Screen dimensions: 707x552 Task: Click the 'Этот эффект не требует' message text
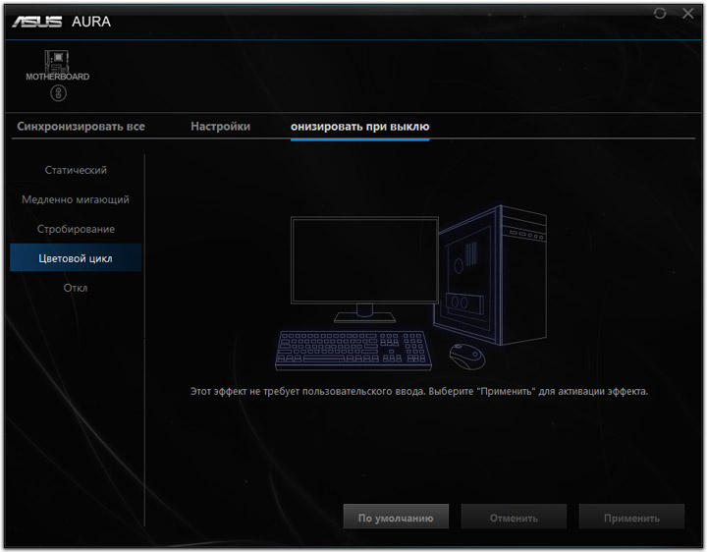(419, 391)
